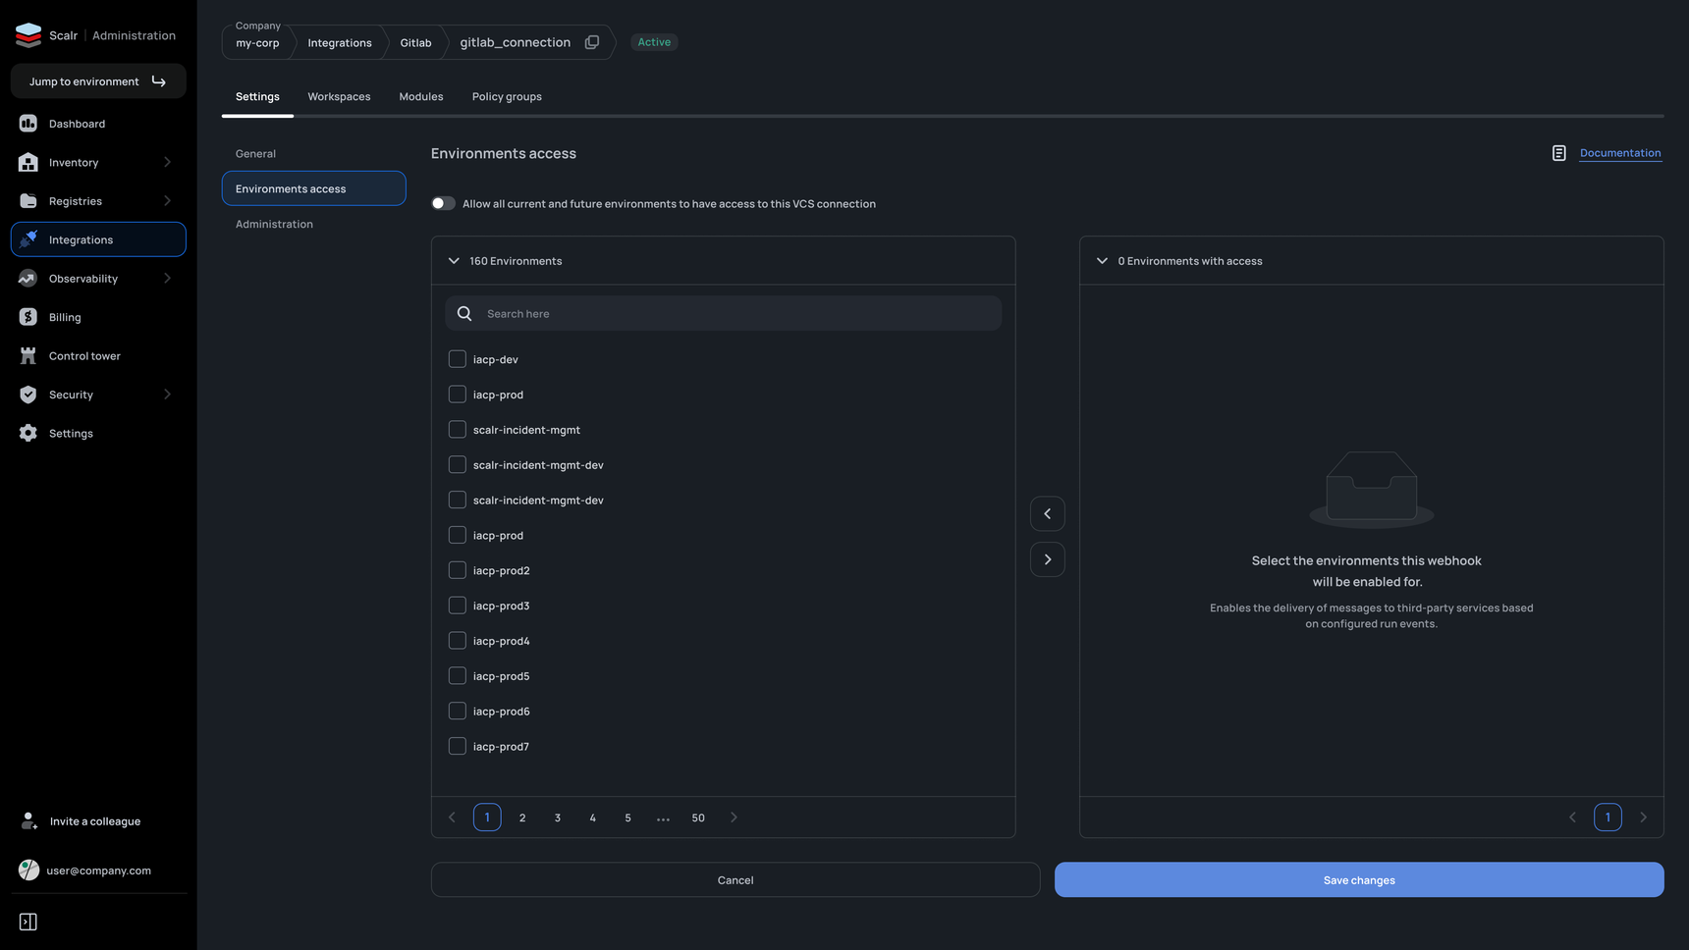Click the Inventory sidebar icon

point(28,162)
